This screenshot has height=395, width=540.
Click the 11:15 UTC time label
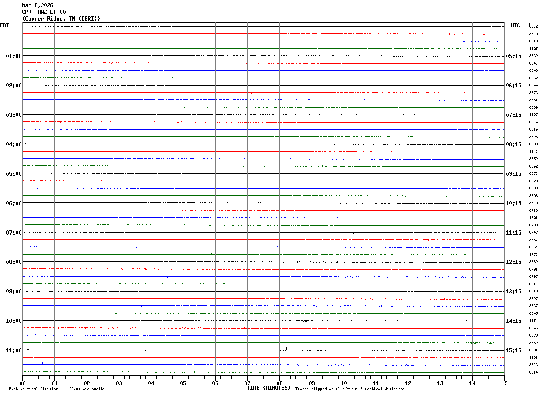tap(513, 233)
